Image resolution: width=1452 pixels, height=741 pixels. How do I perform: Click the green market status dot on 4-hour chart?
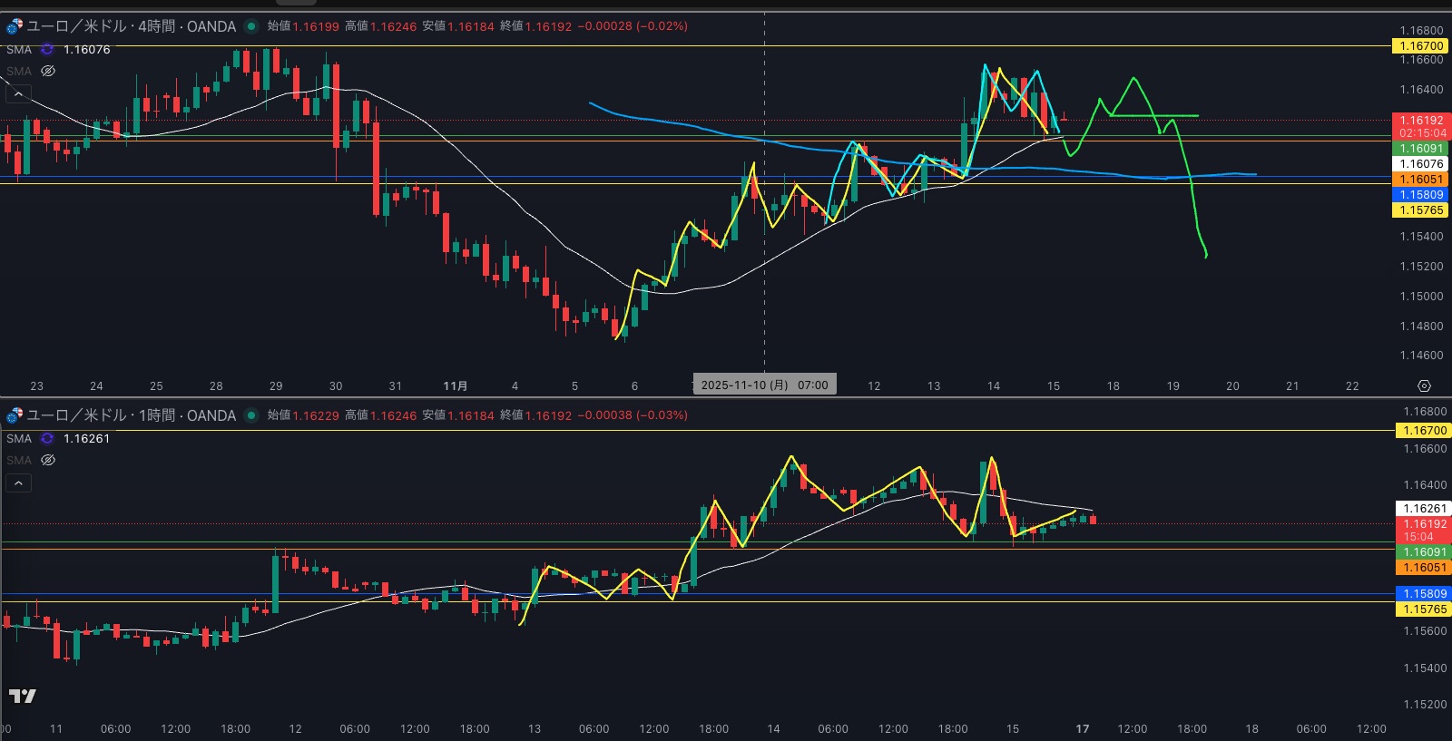tap(251, 26)
